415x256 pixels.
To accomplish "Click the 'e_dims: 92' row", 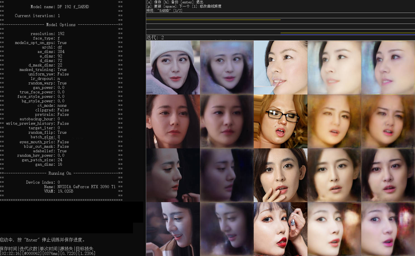I will pyautogui.click(x=51, y=56).
